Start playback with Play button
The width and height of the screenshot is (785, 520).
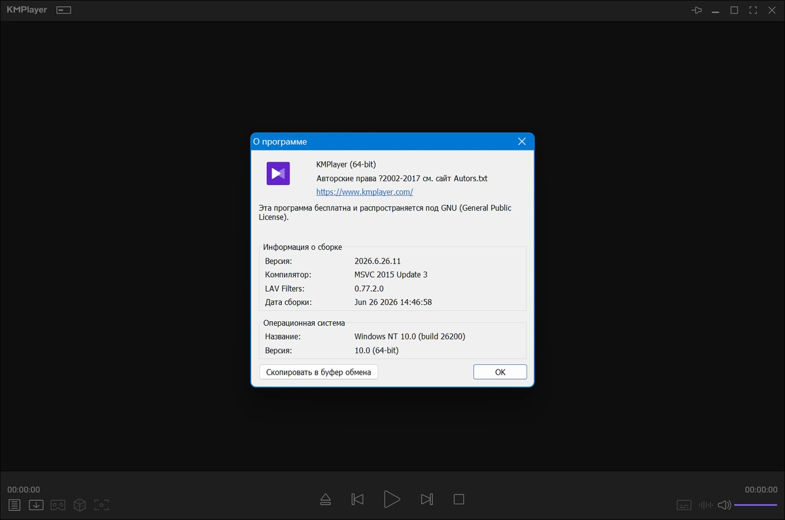pos(392,499)
